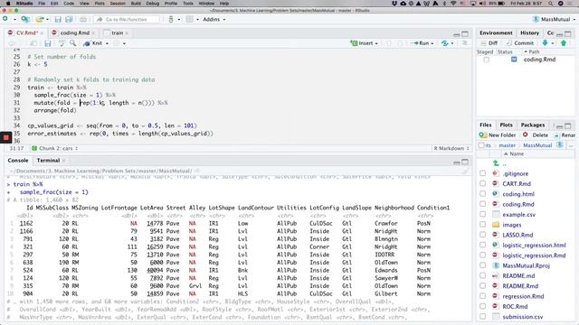Click the Create a Project icon

point(25,19)
